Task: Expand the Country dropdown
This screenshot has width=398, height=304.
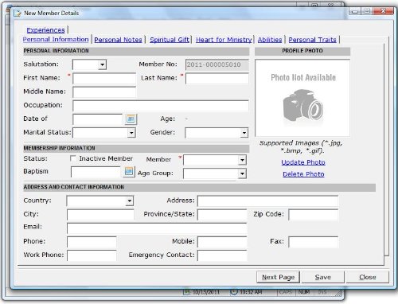Action: pyautogui.click(x=129, y=201)
